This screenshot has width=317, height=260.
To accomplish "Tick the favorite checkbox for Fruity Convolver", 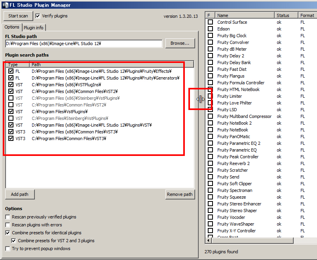I will [x=211, y=42].
